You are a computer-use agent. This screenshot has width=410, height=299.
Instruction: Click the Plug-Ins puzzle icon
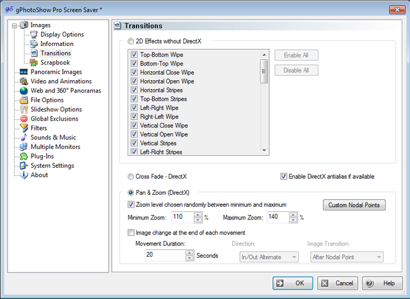23,156
